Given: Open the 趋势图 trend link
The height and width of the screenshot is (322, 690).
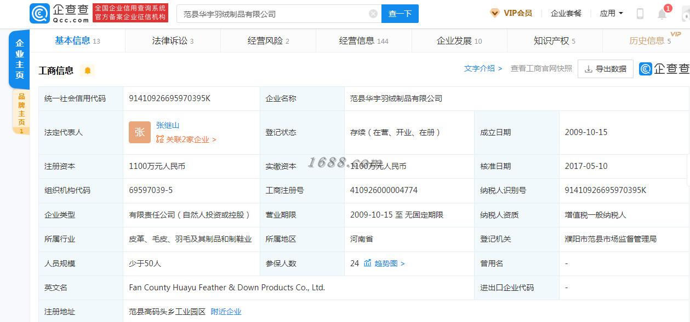Looking at the screenshot, I should (390, 264).
